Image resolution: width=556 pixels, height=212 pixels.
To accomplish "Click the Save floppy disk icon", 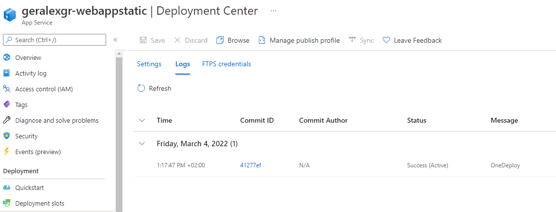I will [143, 40].
